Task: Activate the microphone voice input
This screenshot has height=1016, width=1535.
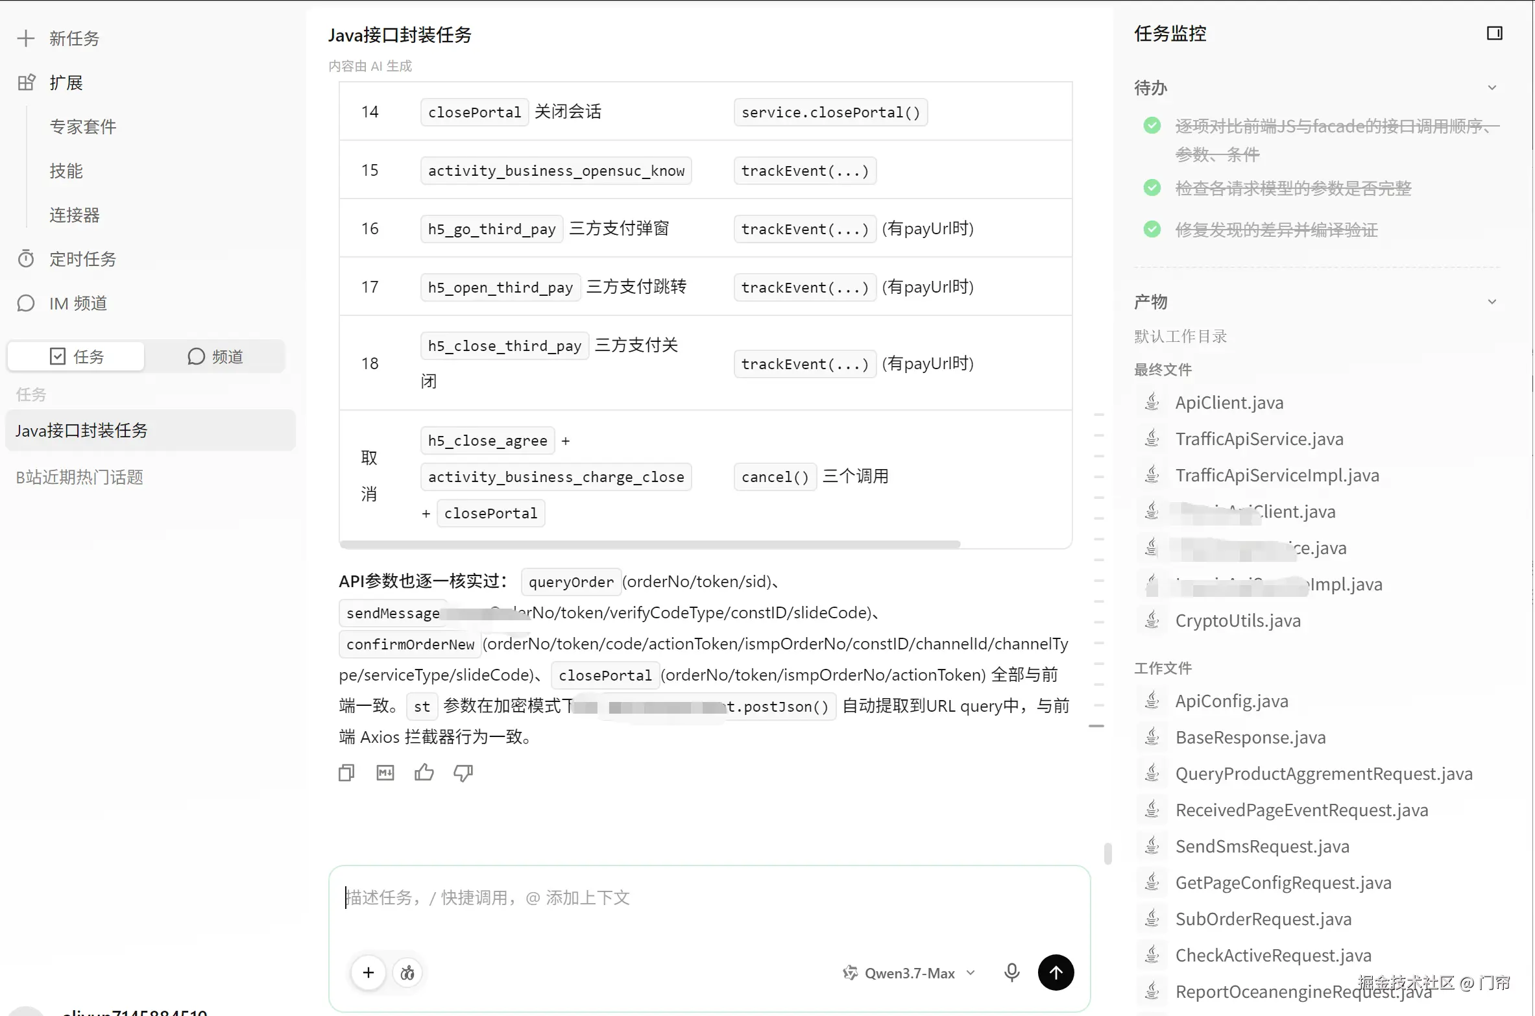Action: [1011, 972]
